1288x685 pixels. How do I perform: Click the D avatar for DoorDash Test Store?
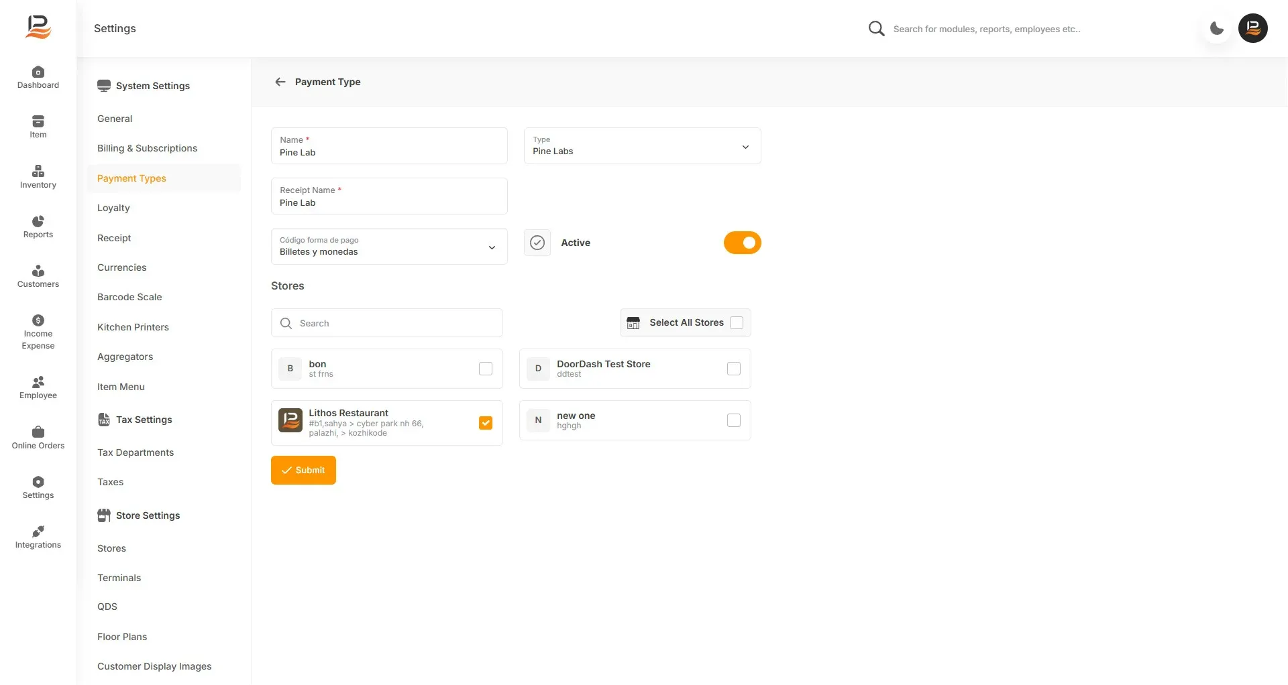coord(538,369)
